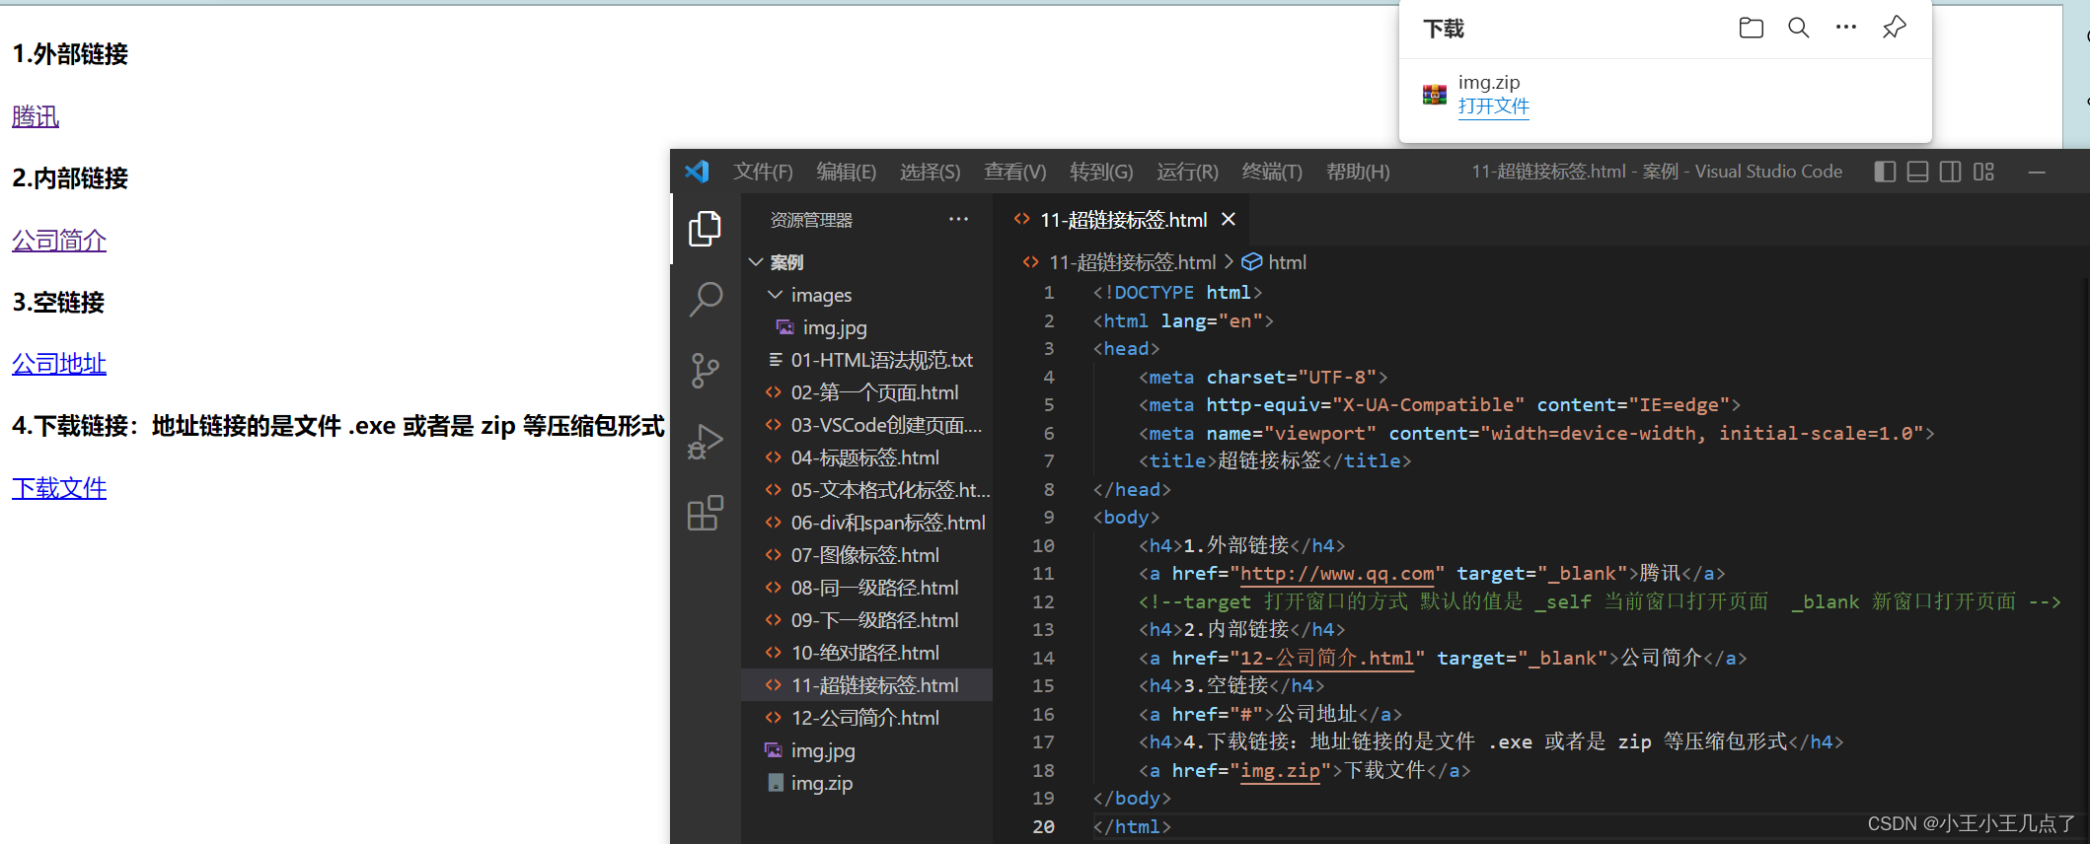This screenshot has width=2090, height=844.
Task: Open 12-公司简介.html file
Action: click(x=866, y=718)
